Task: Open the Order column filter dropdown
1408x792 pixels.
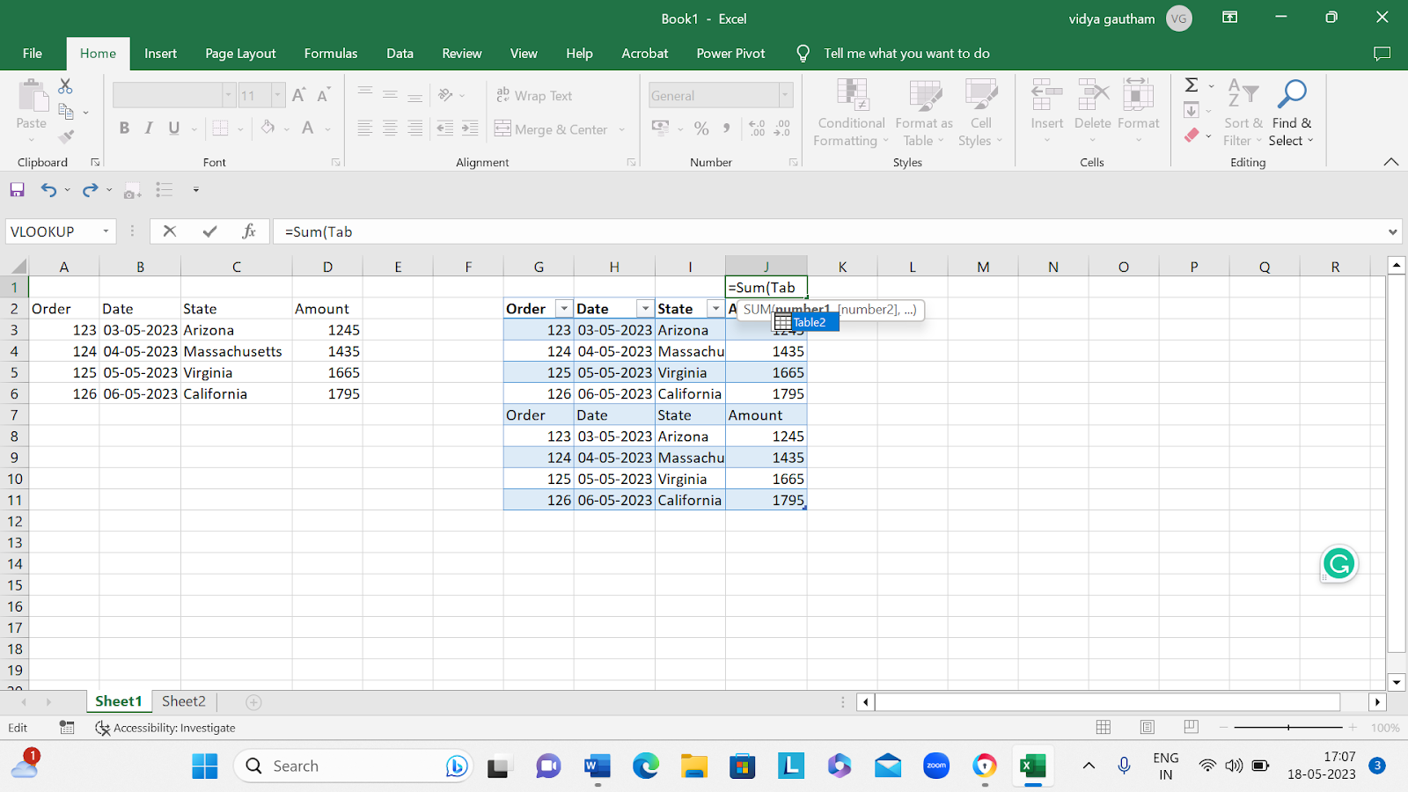Action: pos(563,309)
